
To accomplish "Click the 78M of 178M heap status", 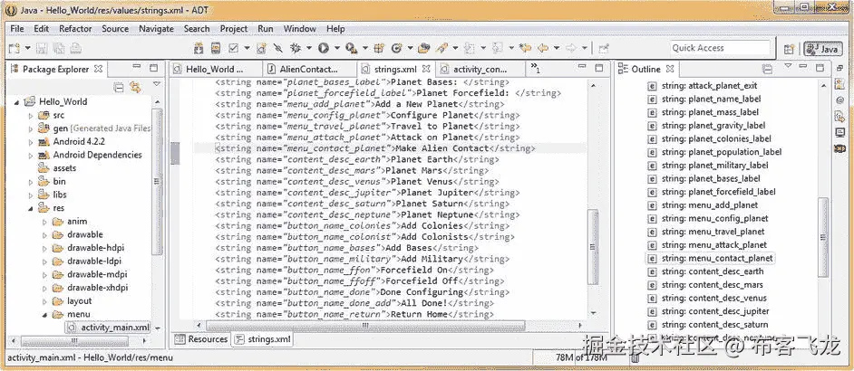I will pyautogui.click(x=580, y=357).
